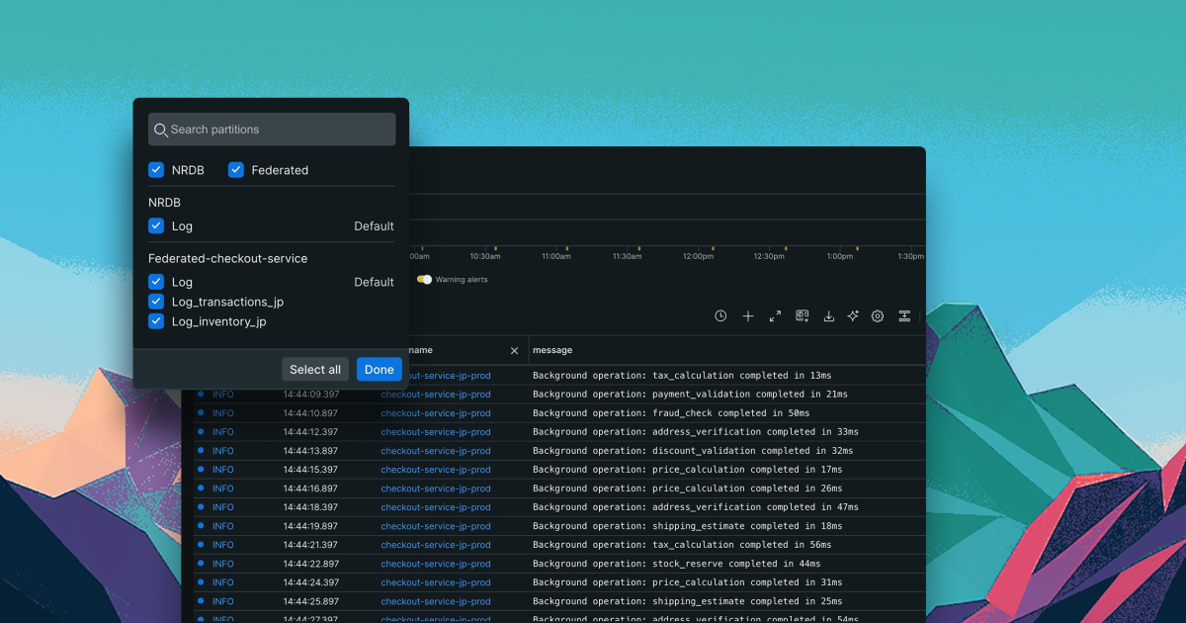Click the Done button
The height and width of the screenshot is (623, 1186).
click(379, 369)
